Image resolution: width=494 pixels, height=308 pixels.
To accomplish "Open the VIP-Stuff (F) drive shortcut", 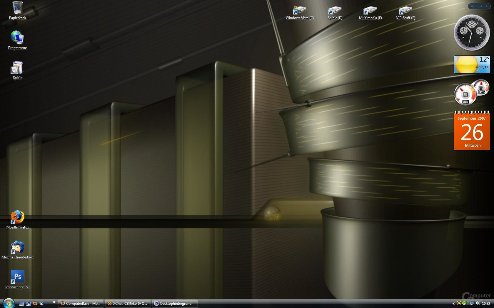I will tap(405, 13).
